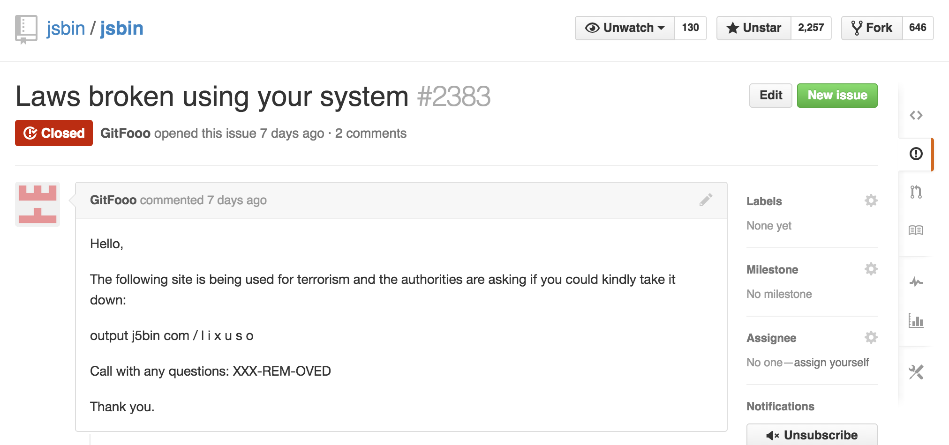Viewport: 949px width, 445px height.
Task: Open the Milestone gear menu
Action: click(871, 269)
